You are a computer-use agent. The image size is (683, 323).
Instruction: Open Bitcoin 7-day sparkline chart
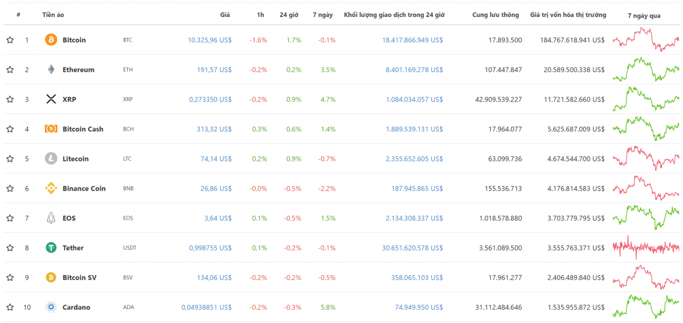646,39
